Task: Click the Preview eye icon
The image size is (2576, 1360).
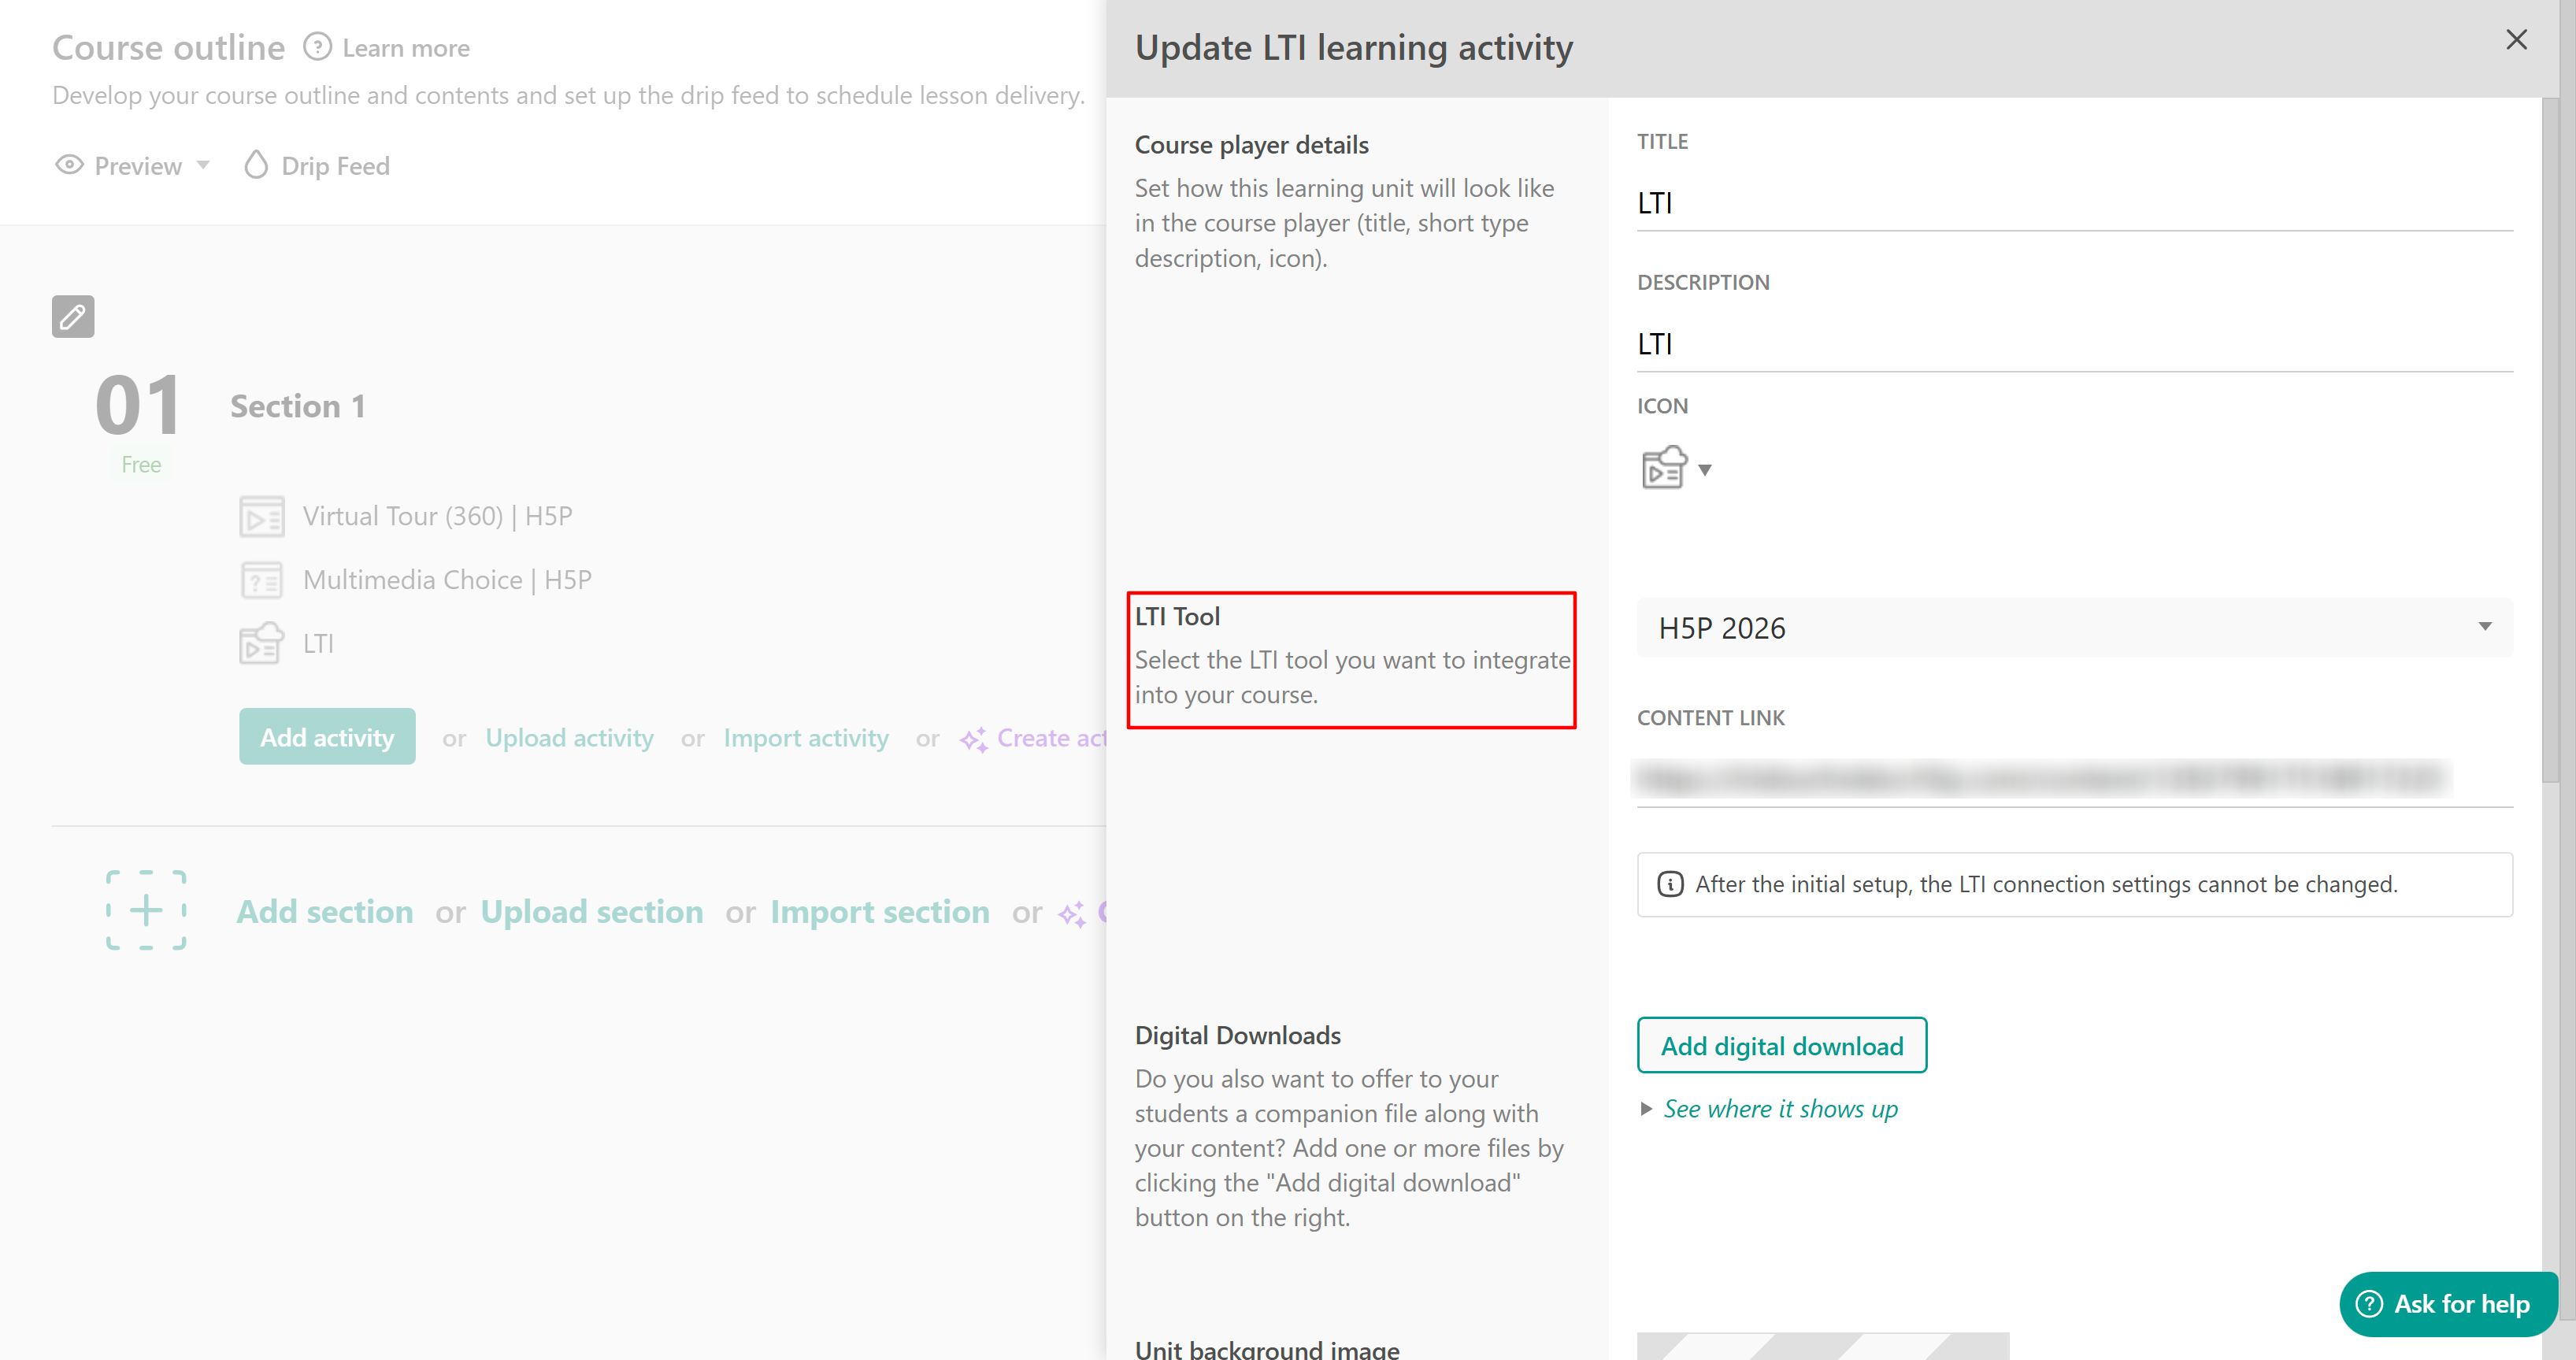Action: (69, 165)
